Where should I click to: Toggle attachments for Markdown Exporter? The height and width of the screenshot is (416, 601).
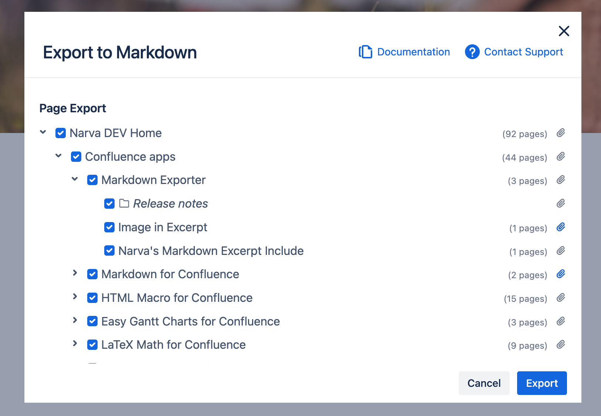point(561,180)
